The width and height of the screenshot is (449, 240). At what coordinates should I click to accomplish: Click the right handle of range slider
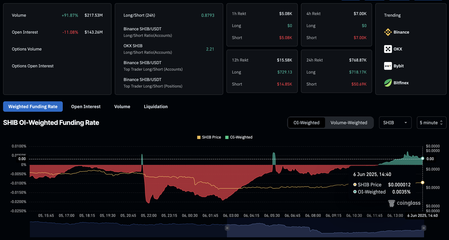(424, 228)
